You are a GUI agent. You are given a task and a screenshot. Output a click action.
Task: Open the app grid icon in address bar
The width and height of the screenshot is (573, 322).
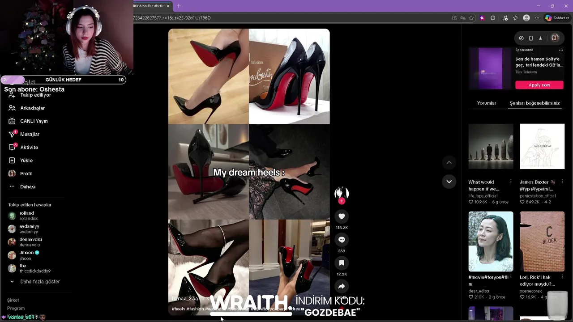pos(454,18)
